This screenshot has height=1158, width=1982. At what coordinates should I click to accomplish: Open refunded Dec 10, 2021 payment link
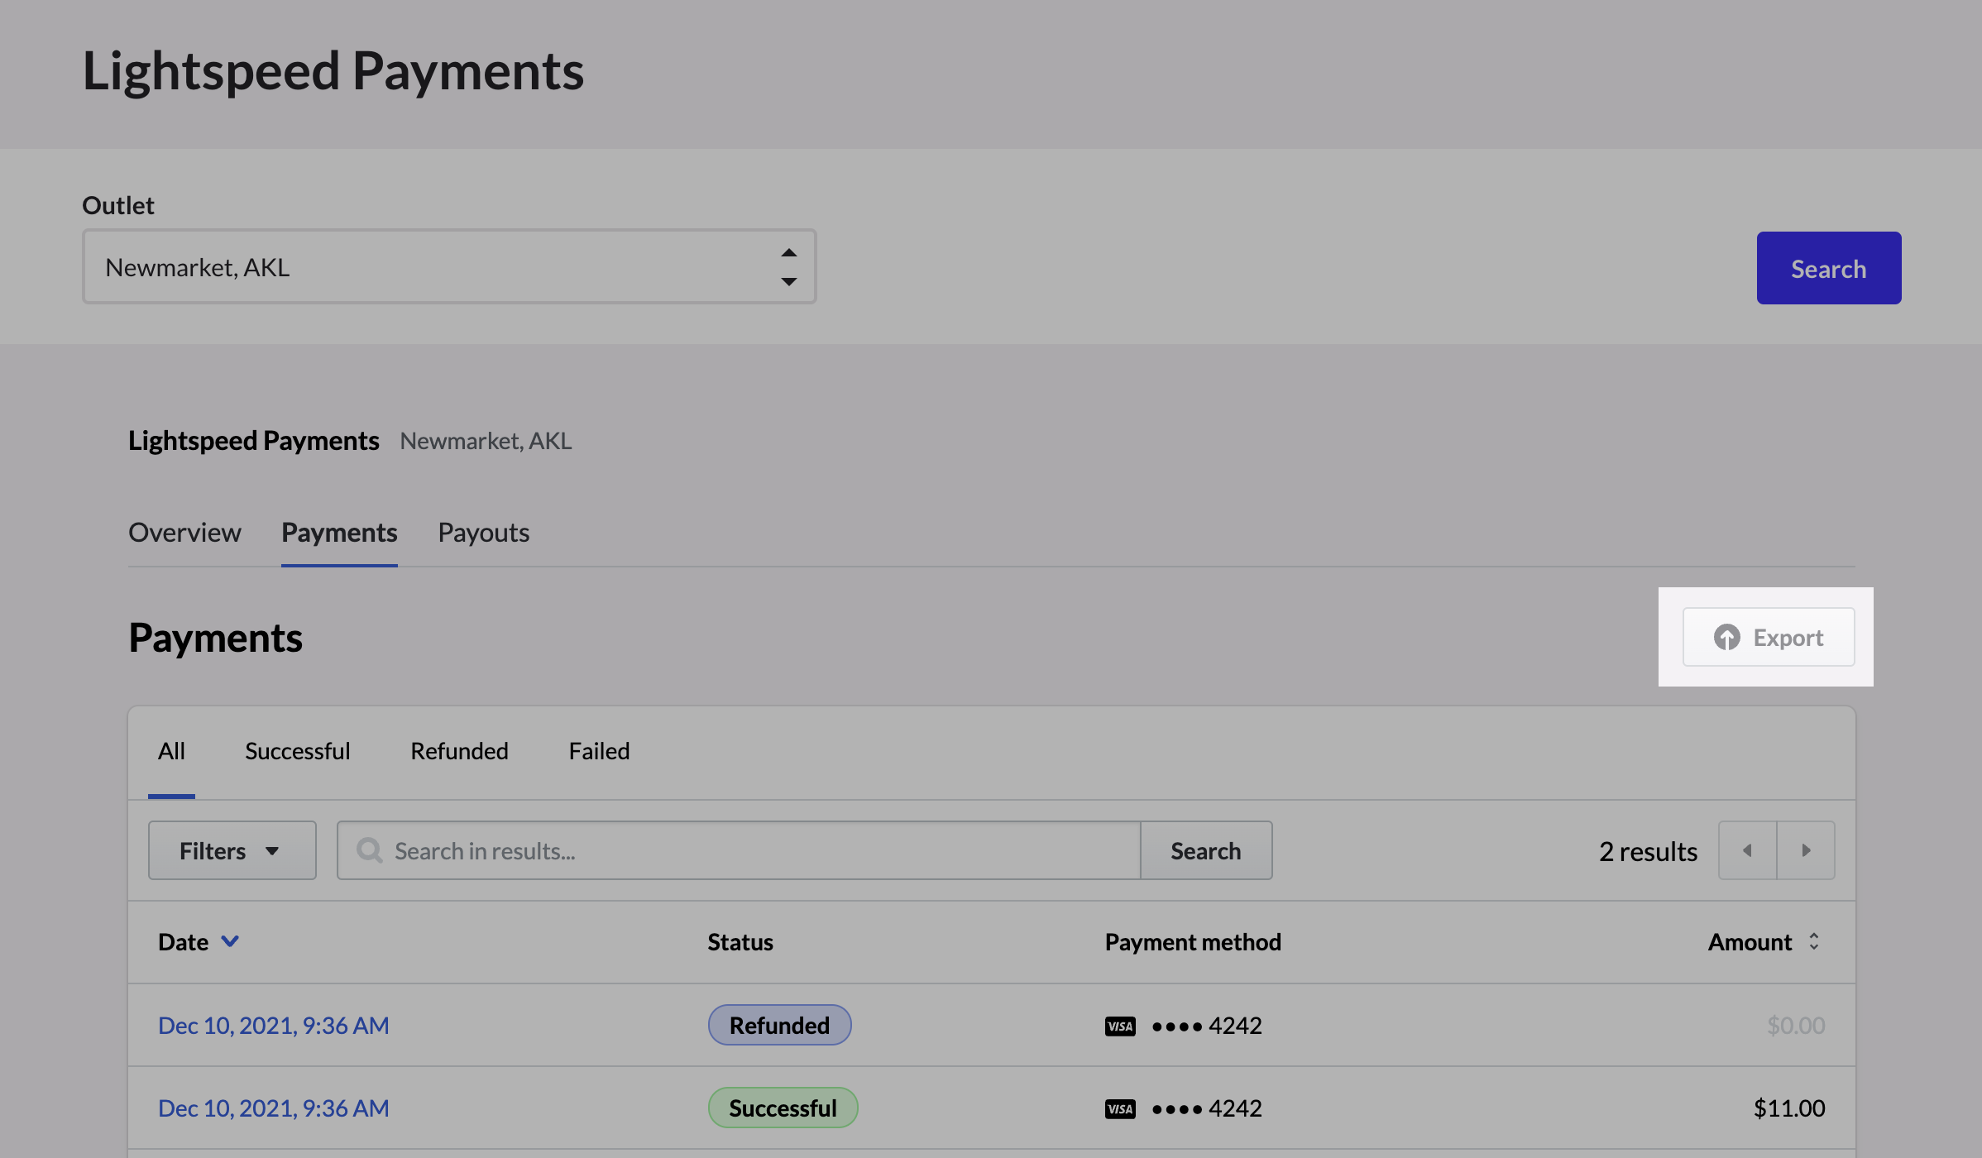coord(273,1026)
